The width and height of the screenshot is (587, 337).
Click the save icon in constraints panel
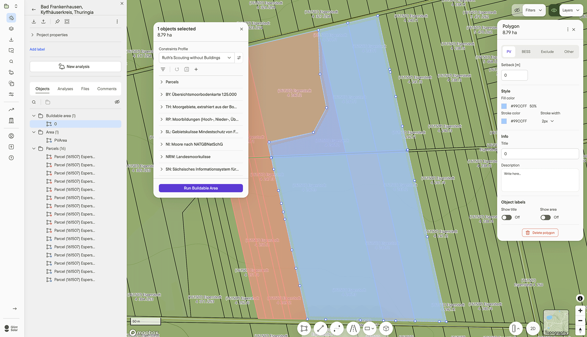point(187,69)
